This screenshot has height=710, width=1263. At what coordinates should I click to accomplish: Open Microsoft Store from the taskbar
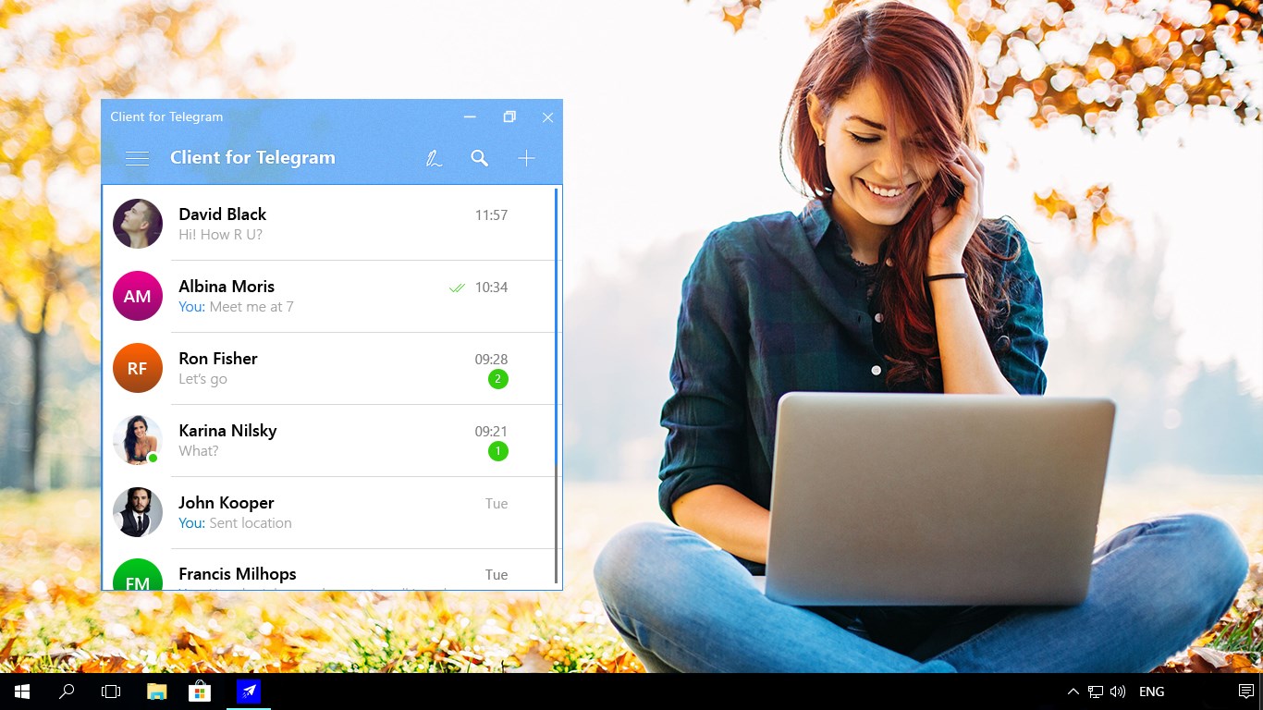coord(200,692)
